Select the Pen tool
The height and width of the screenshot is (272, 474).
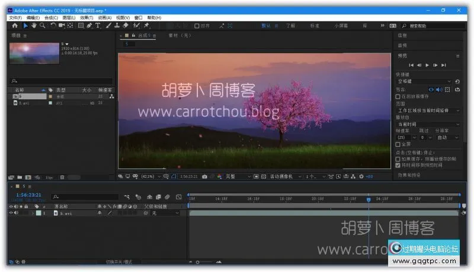click(x=89, y=25)
